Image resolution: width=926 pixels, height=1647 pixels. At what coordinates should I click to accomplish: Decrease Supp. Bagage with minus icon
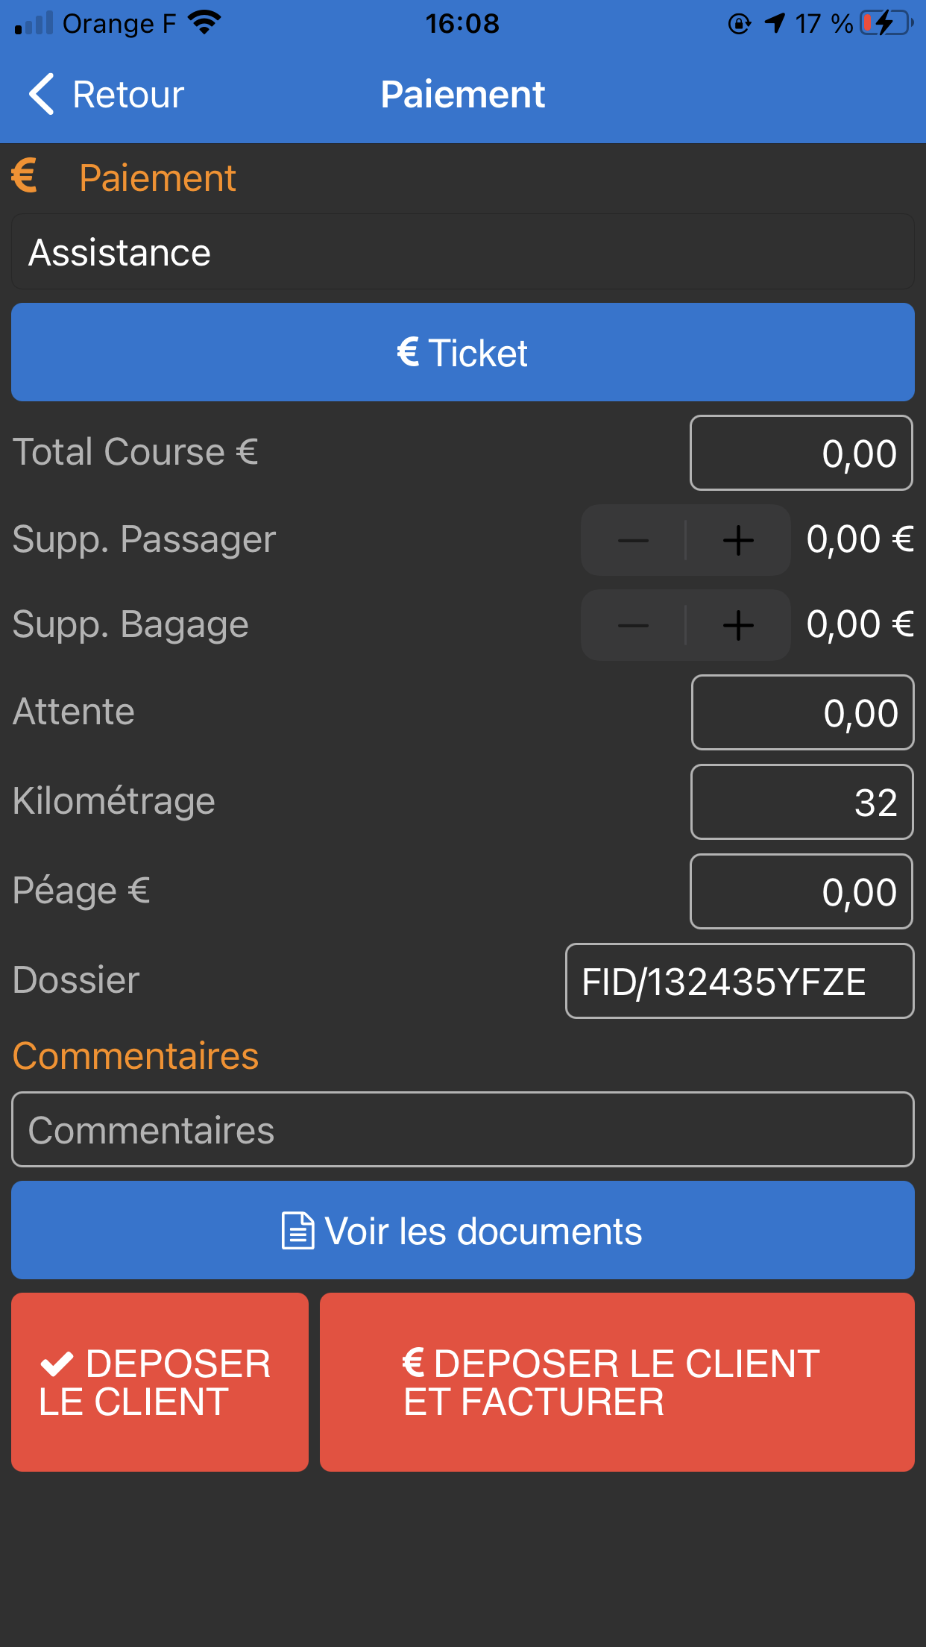[x=633, y=625]
